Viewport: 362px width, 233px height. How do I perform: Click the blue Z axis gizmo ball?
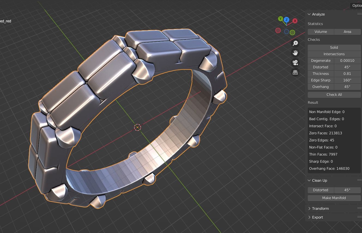point(286,20)
